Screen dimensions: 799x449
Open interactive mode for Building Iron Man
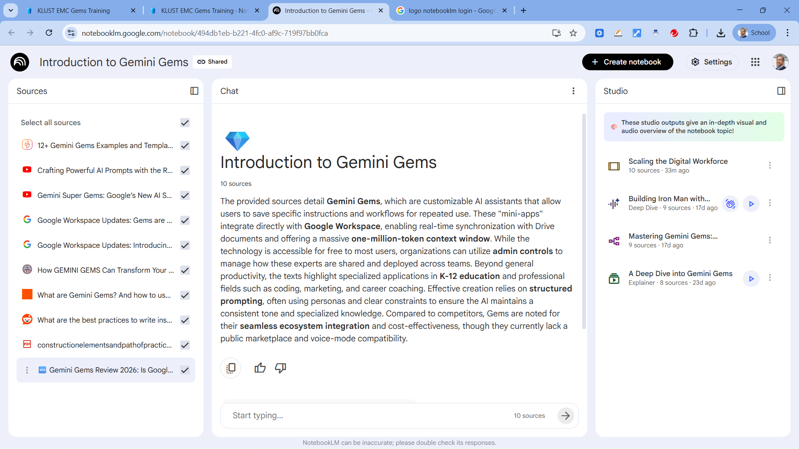click(x=730, y=204)
